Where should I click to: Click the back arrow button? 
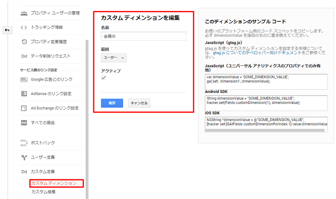(7, 30)
